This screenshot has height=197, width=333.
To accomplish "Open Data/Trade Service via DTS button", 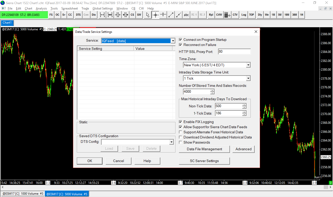I will pos(78,15).
